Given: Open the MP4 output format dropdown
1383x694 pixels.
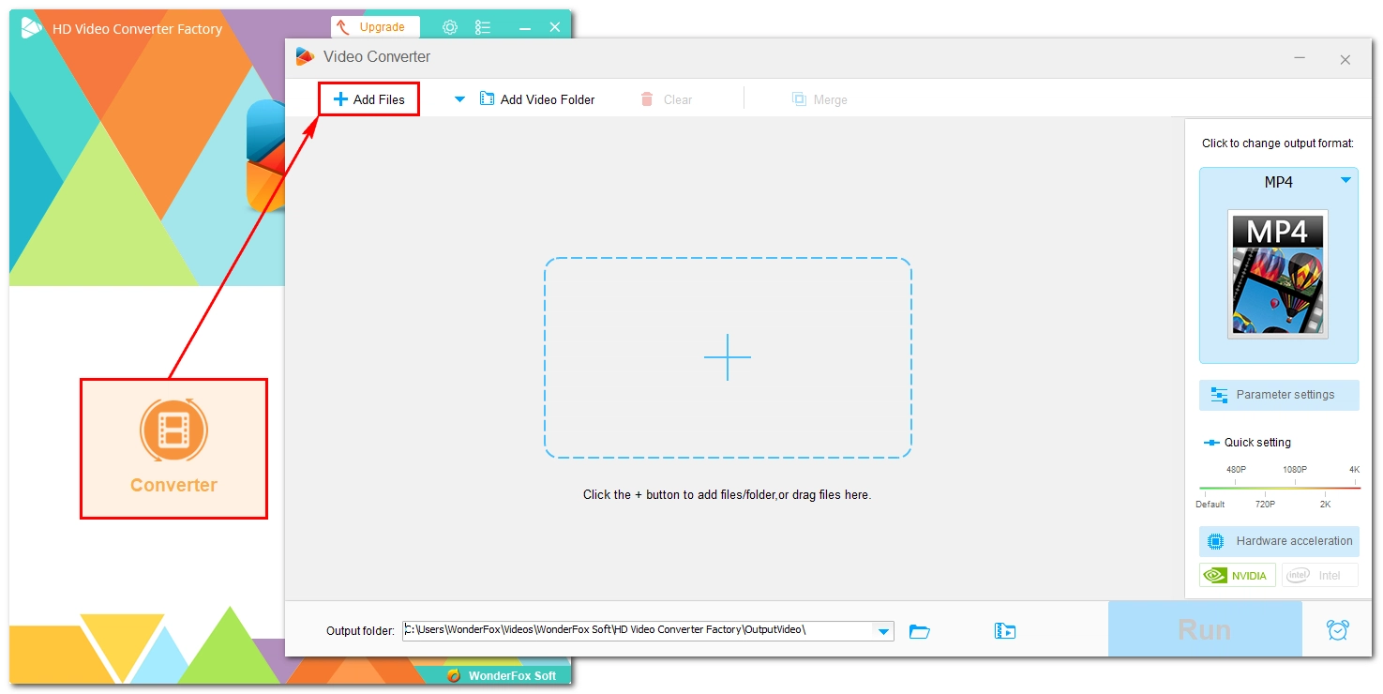Looking at the screenshot, I should (x=1345, y=180).
